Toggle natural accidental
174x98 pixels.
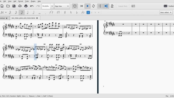point(71,13)
